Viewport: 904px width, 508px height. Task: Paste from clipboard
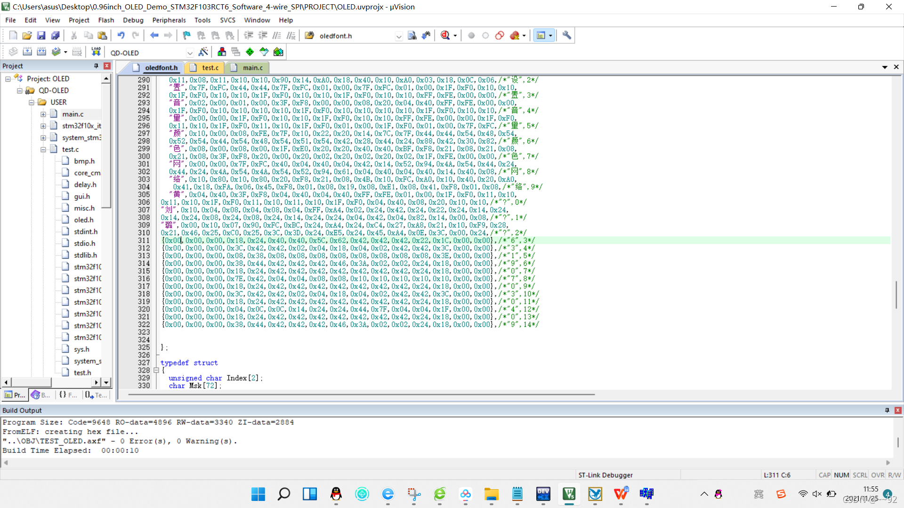click(102, 36)
